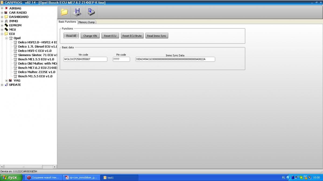Click the round disc tray icon beside clock
Image resolution: width=323 pixels, height=181 pixels.
pos(310,178)
